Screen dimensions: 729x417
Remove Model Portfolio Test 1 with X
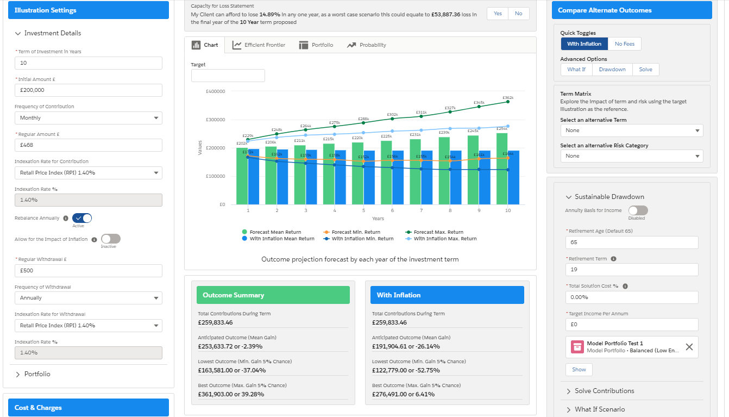tap(689, 347)
